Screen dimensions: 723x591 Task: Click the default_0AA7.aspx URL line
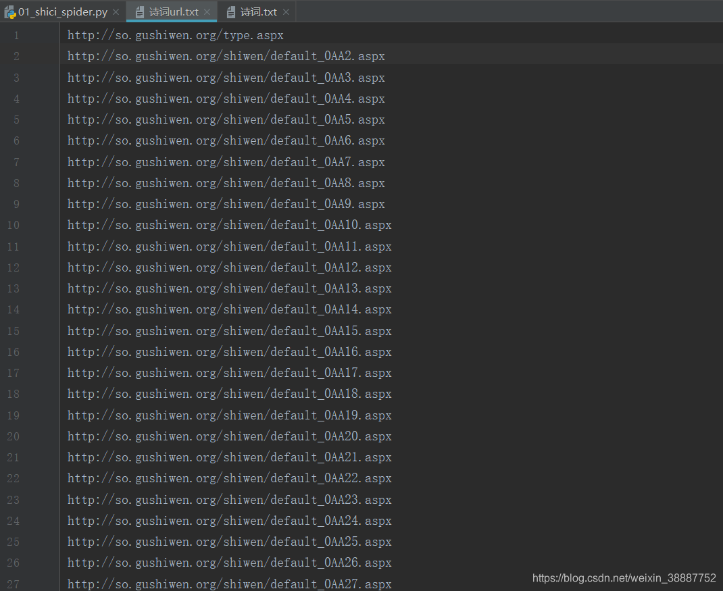click(x=226, y=162)
